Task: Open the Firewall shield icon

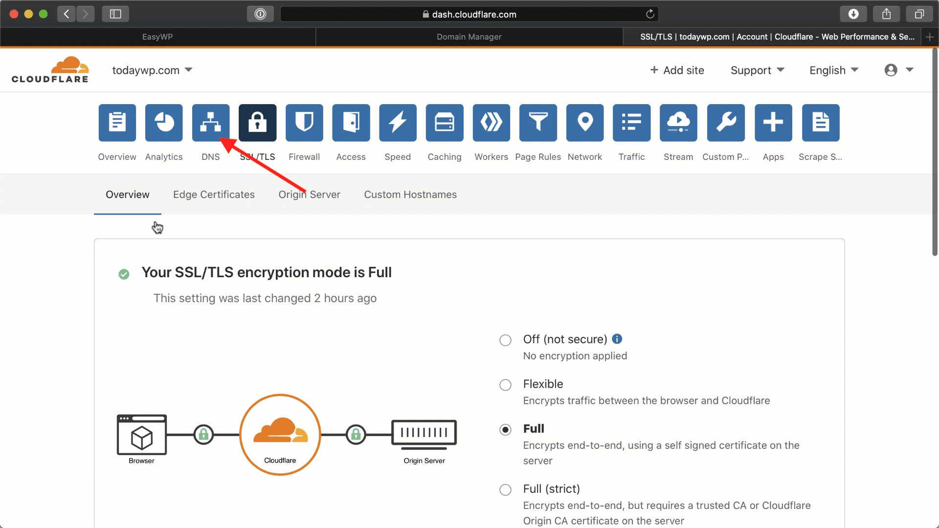Action: [304, 123]
